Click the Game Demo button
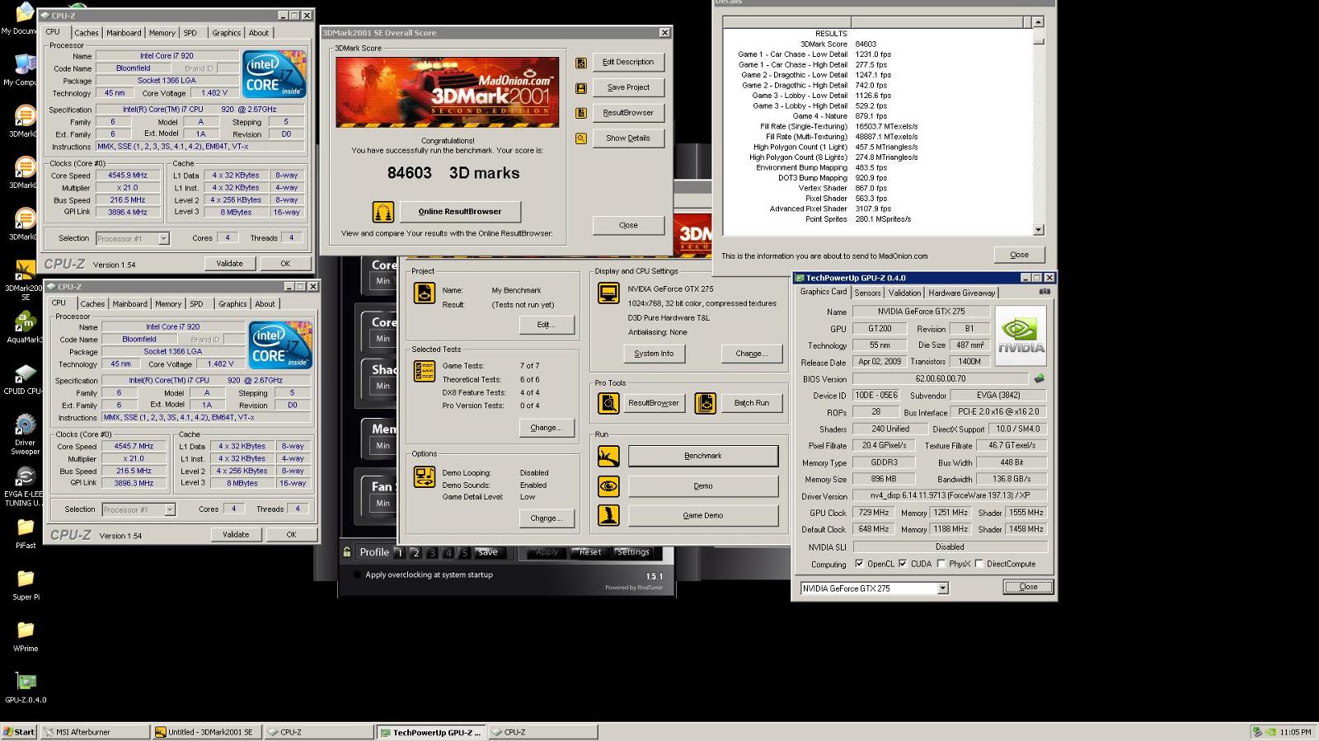Viewport: 1319px width, 741px height. click(x=703, y=515)
